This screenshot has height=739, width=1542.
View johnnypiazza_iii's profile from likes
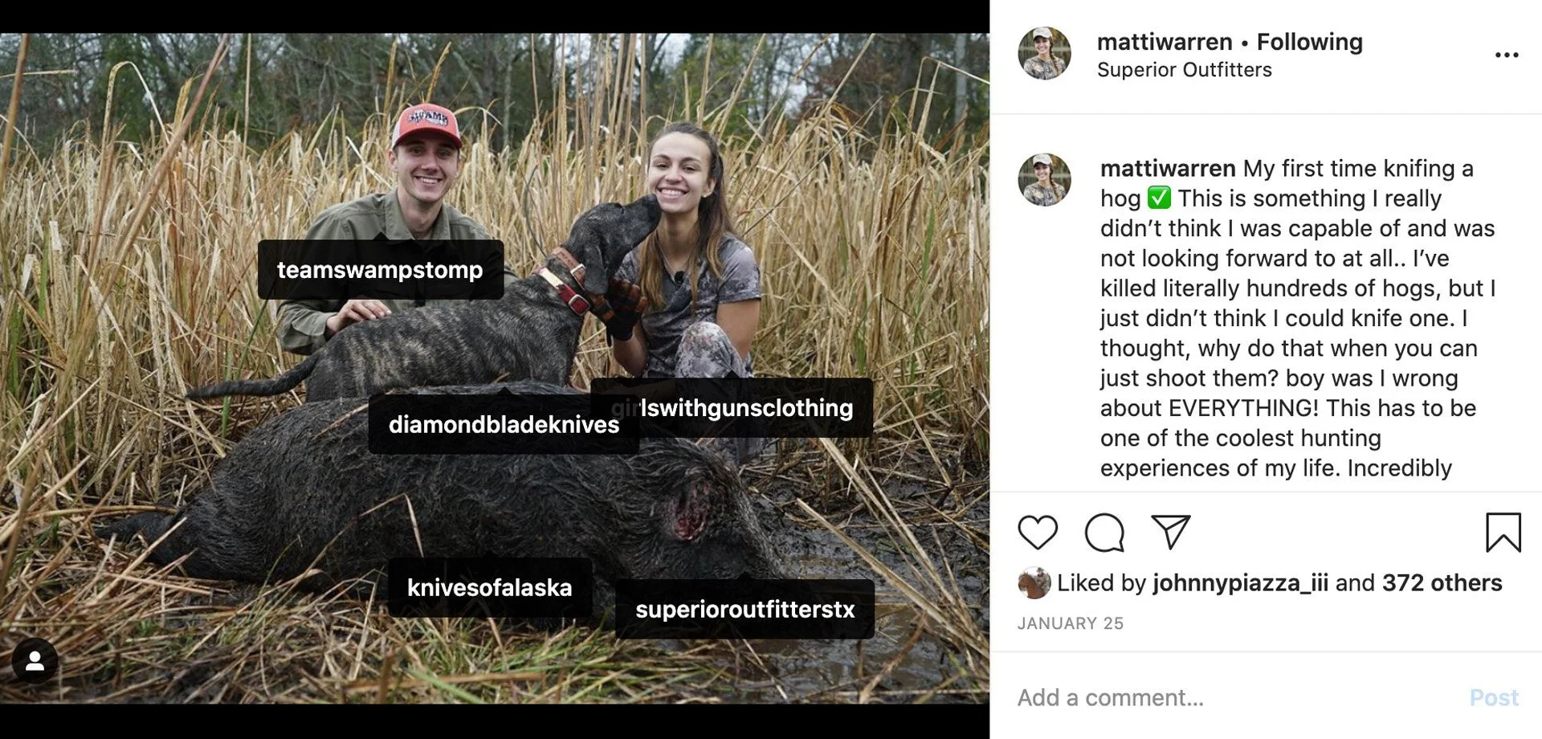pos(1240,583)
